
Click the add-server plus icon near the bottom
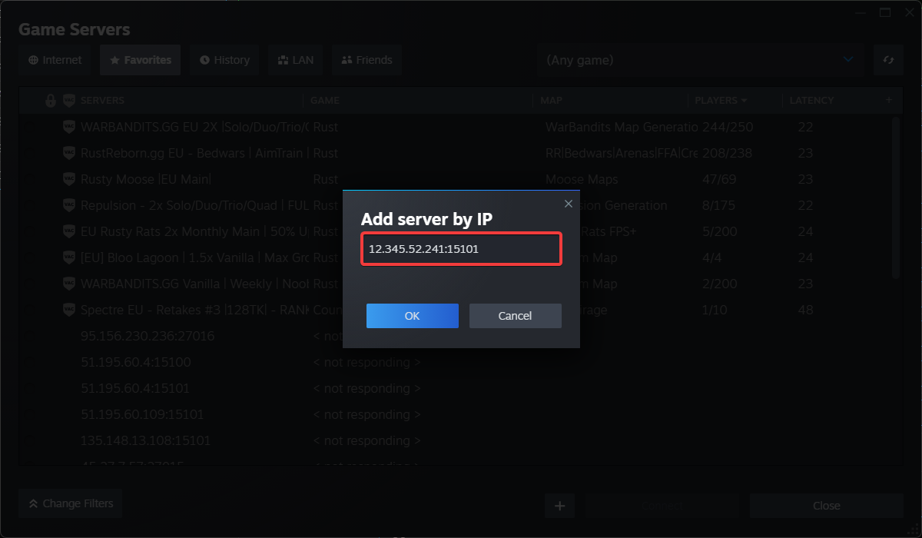(x=560, y=506)
